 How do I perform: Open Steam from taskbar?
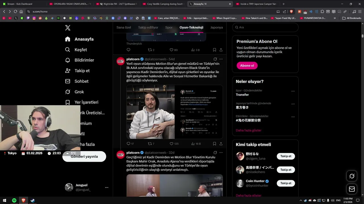(x=33, y=200)
